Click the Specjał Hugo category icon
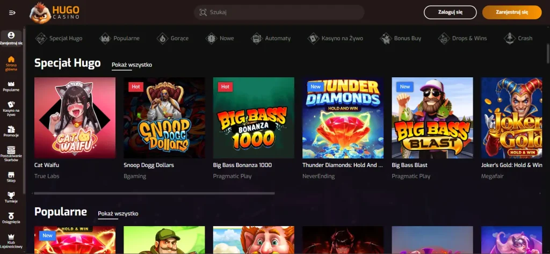 tap(41, 38)
